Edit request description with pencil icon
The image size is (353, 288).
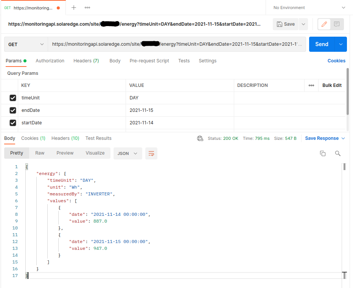[323, 24]
